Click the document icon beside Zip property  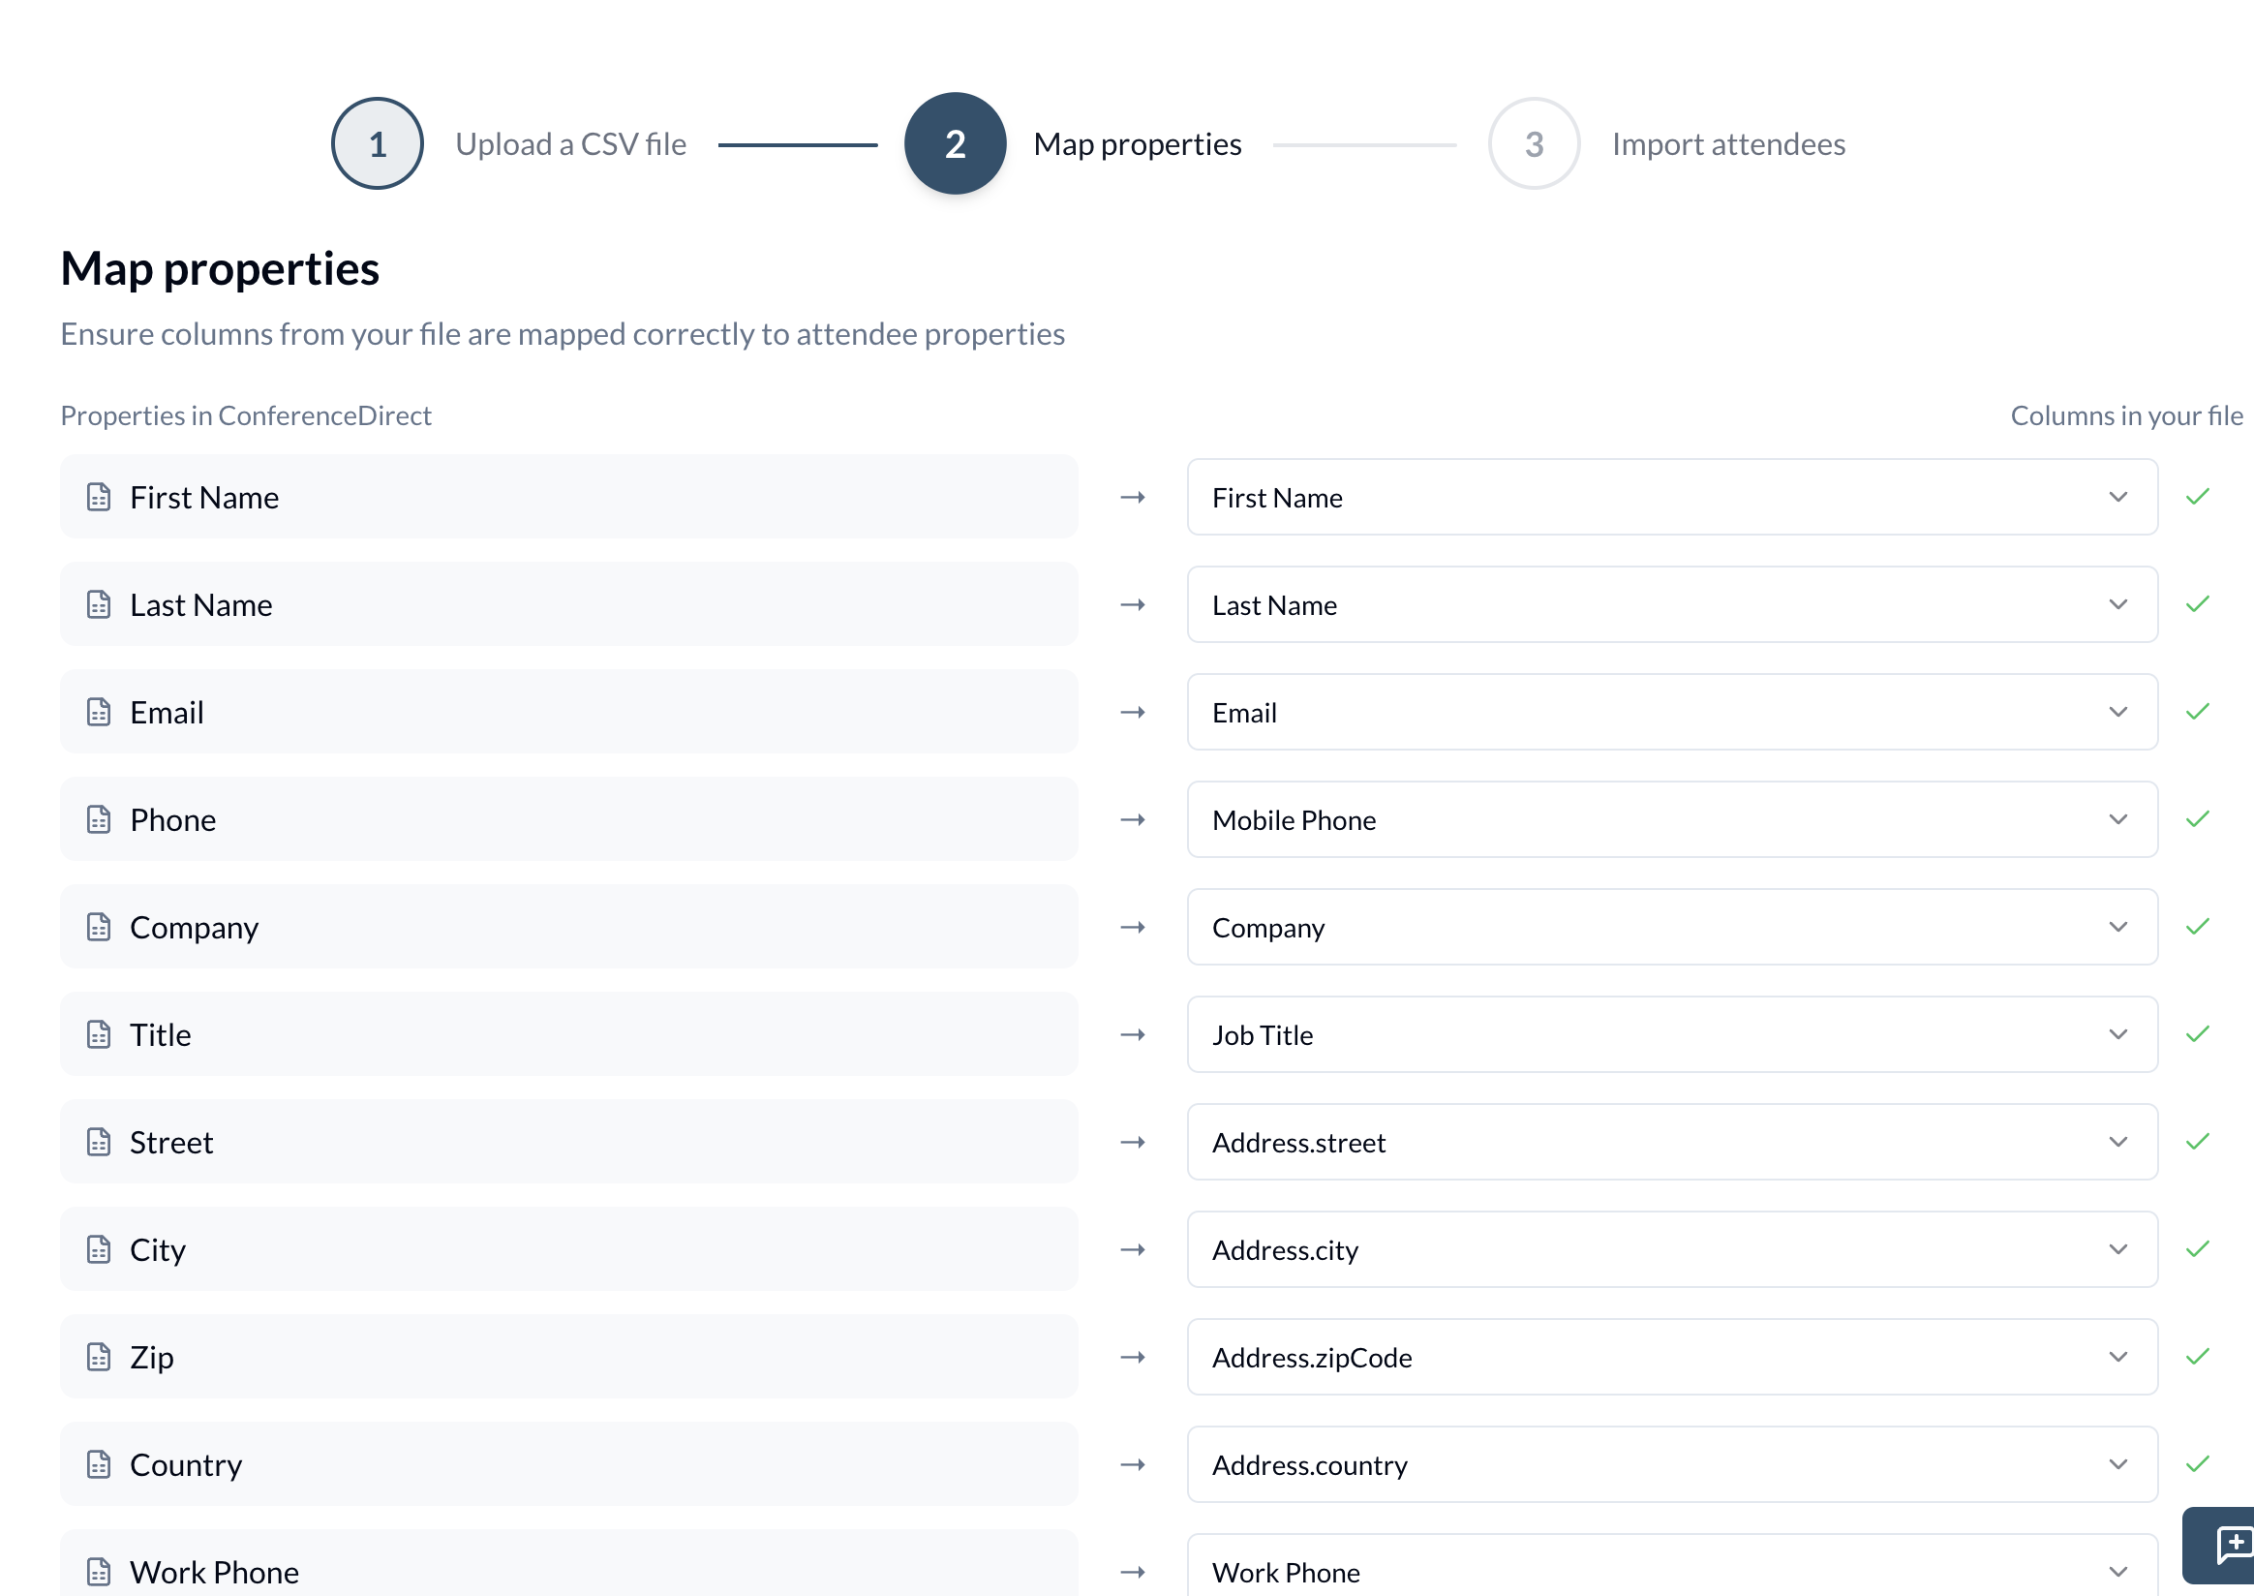pos(98,1356)
